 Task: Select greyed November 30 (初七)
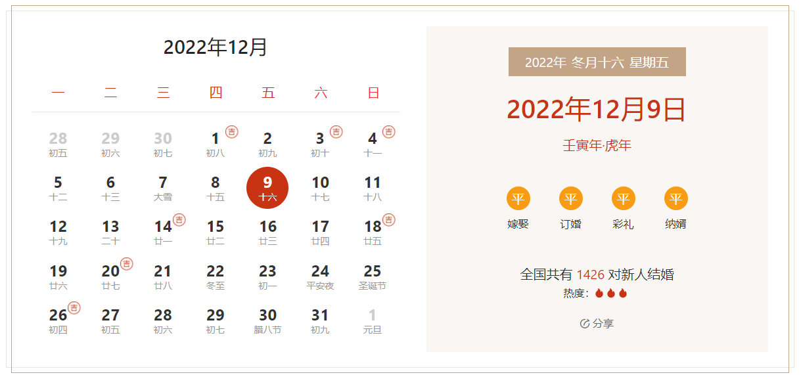tap(163, 144)
